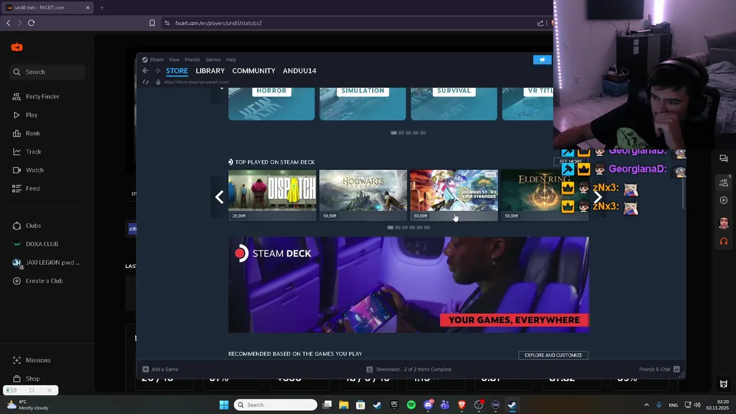The height and width of the screenshot is (414, 736).
Task: Click EXPLORE AND CUSTOMIZE button
Action: 553,355
